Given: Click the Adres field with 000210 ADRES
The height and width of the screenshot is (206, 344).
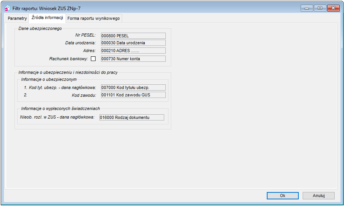Looking at the screenshot, I should (133, 51).
